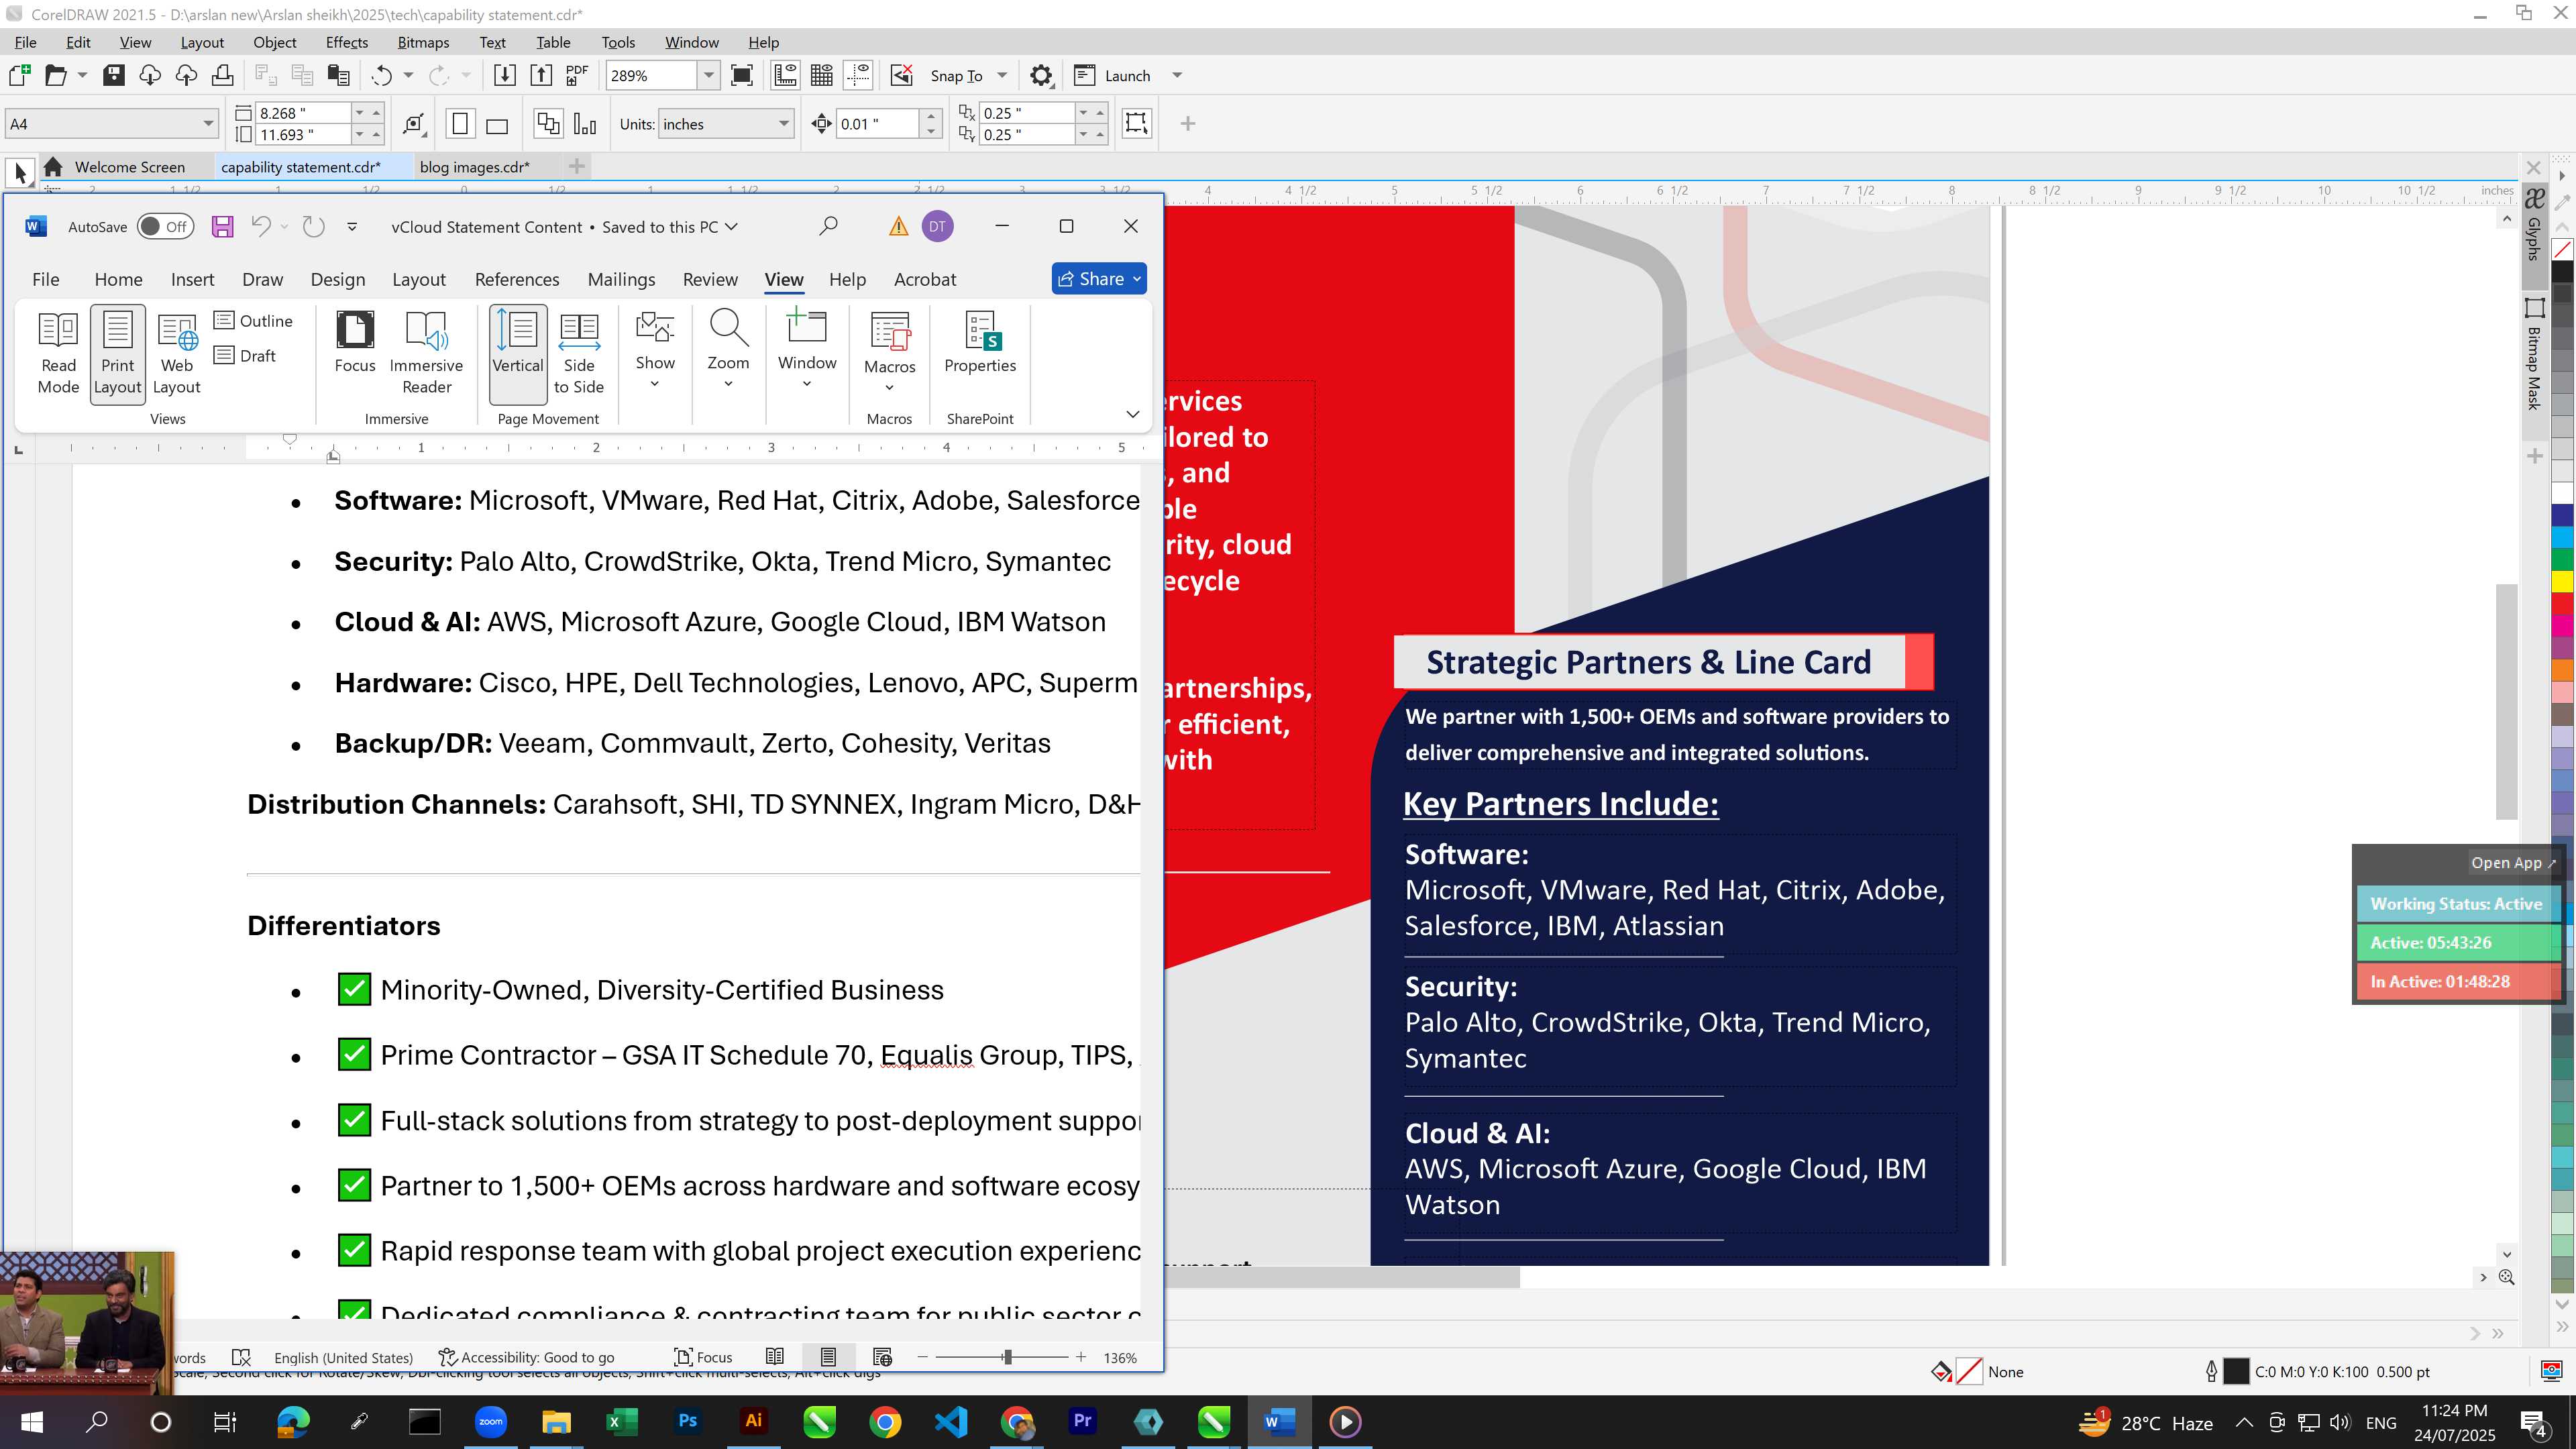Pick the black swatch in color palette

pos(2563,270)
